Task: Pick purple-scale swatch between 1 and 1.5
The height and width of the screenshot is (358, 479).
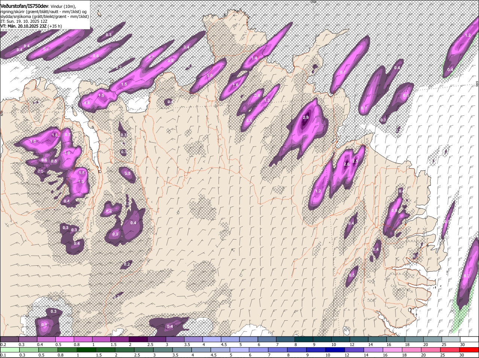Action: pyautogui.click(x=102, y=339)
